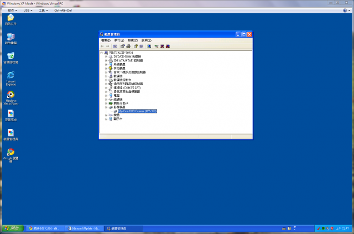Open the Virtual PC 工具 menu
Screen dimensions: 354x234
tap(43, 11)
